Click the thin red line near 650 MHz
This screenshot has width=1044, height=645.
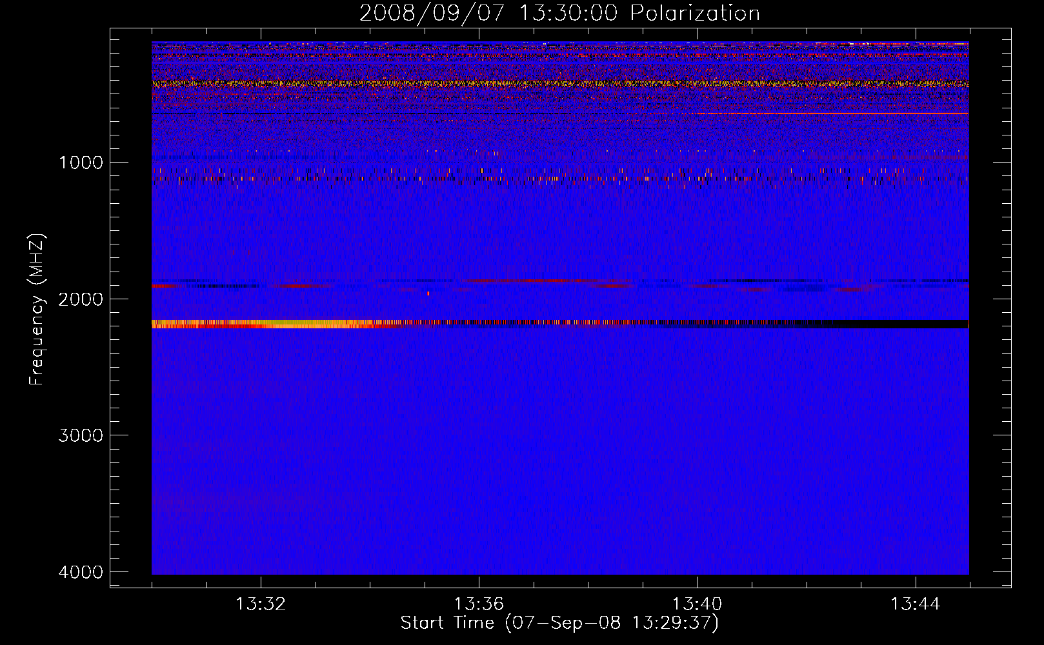[829, 114]
